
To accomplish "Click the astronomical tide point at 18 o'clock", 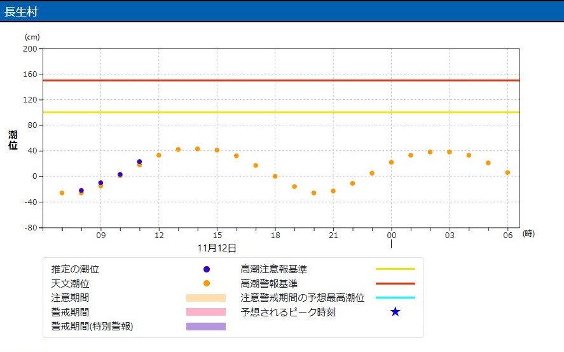I will [275, 176].
